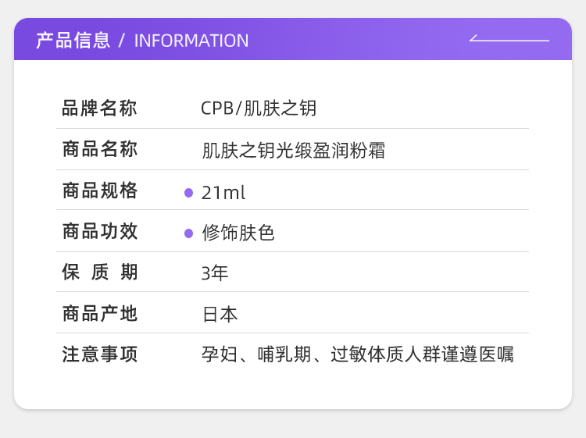The image size is (586, 438).
Task: Select the 商品规格 label
Action: pyautogui.click(x=99, y=191)
